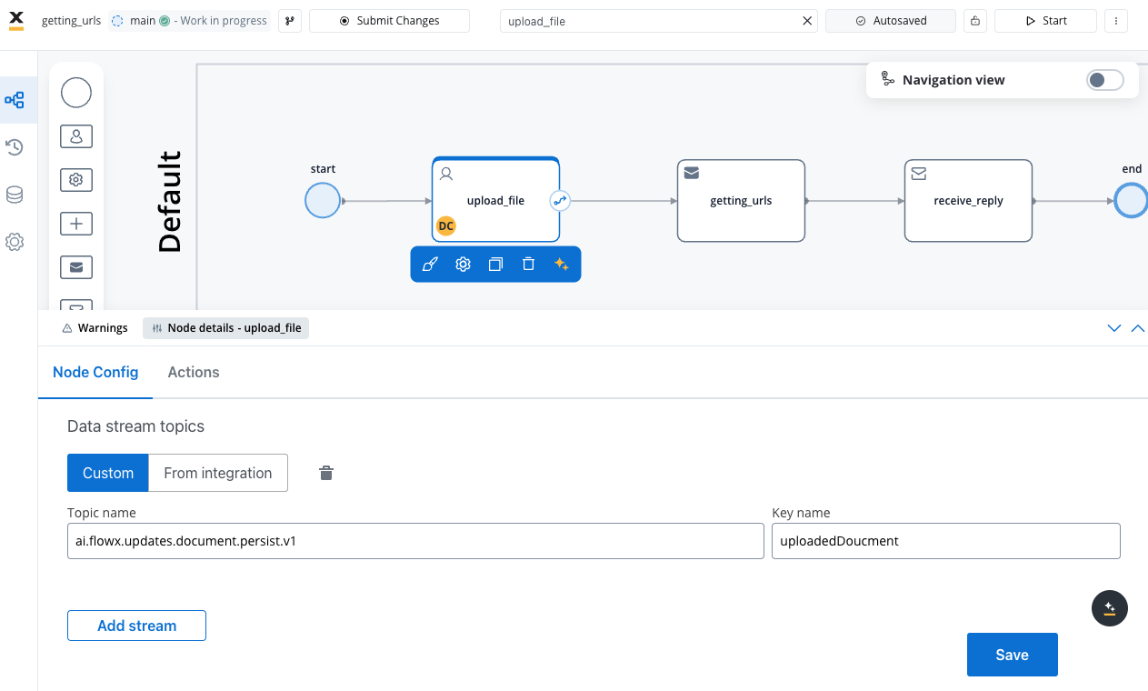The height and width of the screenshot is (691, 1148).
Task: Click the FlowX logo icon
Action: pyautogui.click(x=16, y=20)
